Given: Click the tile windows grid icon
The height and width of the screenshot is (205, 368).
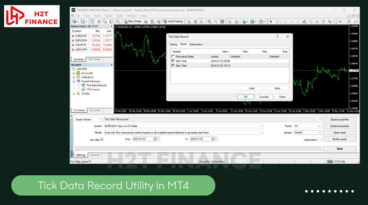Looking at the screenshot, I should pos(222,21).
